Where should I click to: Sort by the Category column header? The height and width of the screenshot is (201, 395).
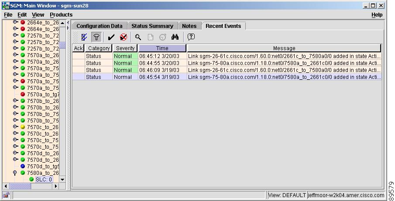pyautogui.click(x=99, y=48)
